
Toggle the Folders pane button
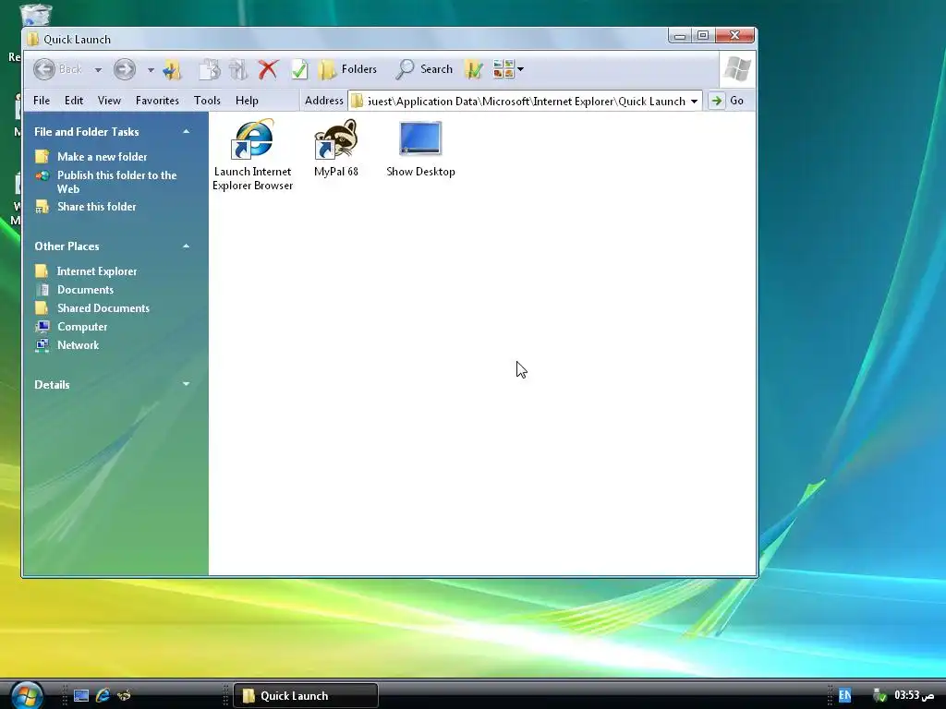(x=348, y=69)
